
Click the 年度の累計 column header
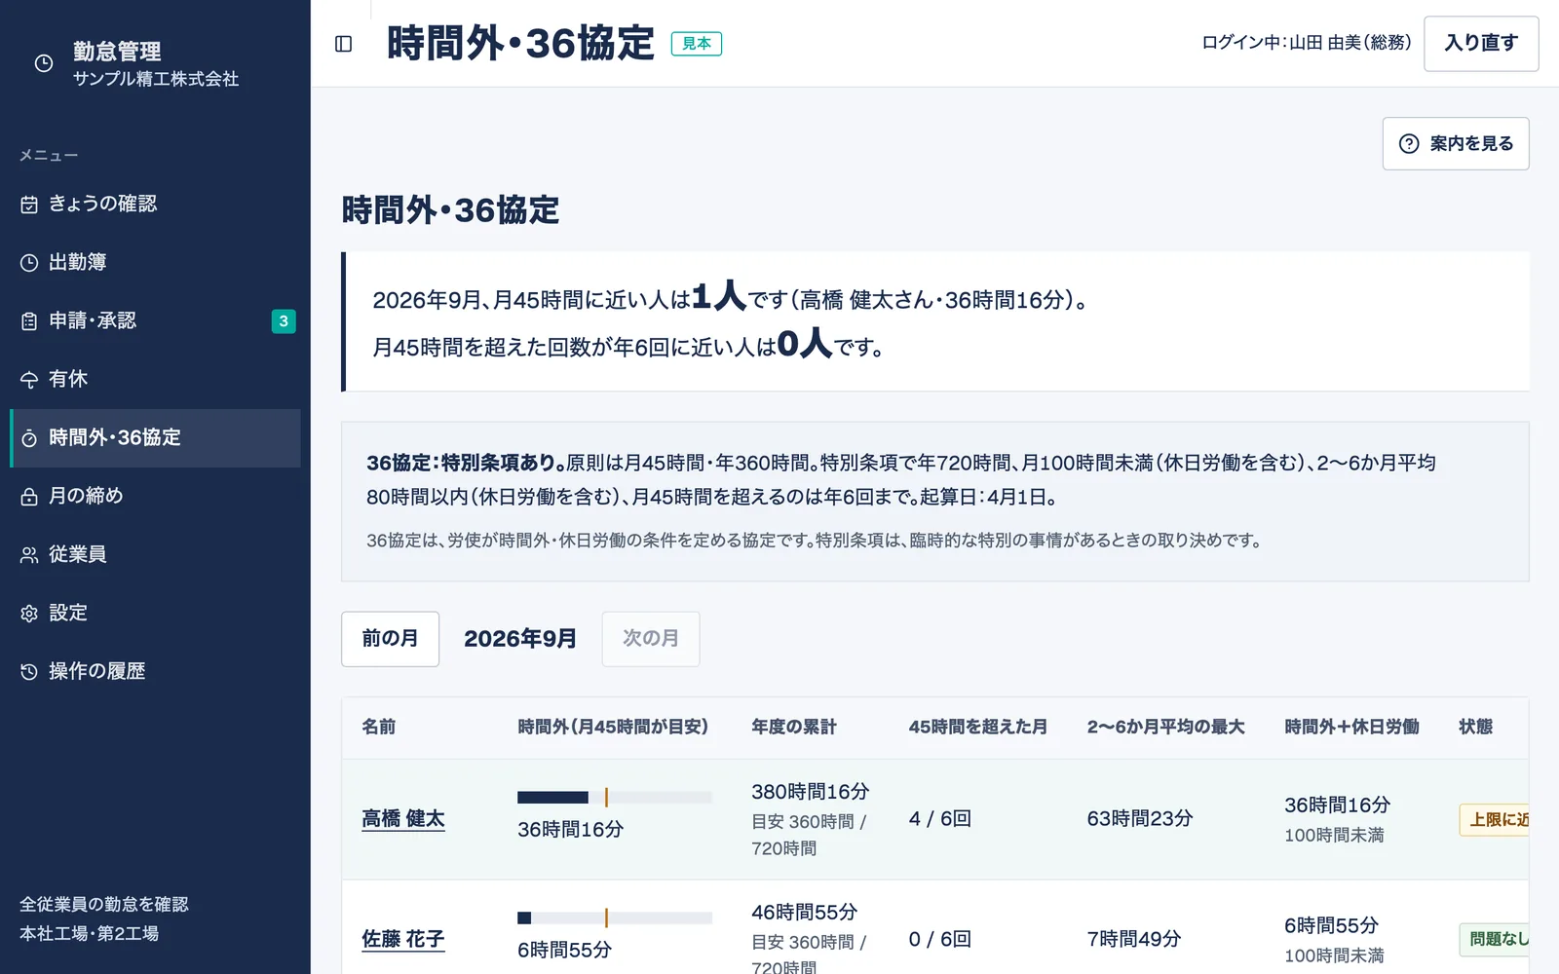[x=794, y=728]
